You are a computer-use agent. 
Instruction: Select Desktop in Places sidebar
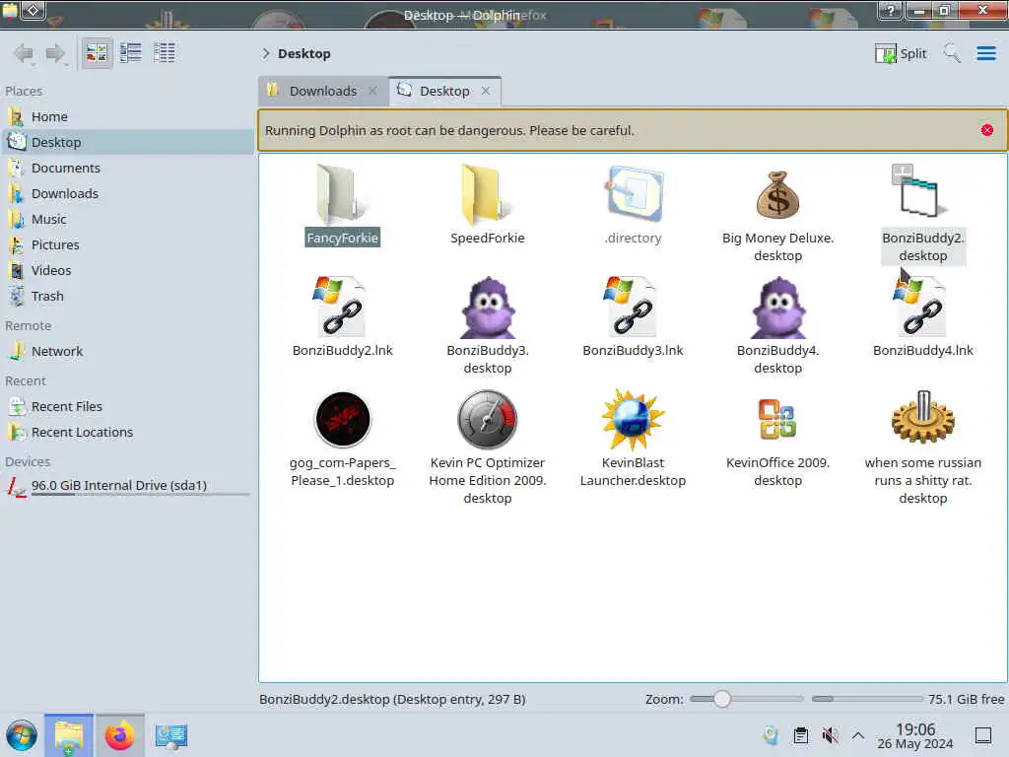(x=127, y=142)
